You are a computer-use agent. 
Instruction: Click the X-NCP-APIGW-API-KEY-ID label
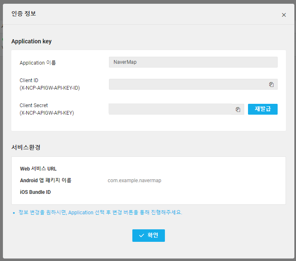(x=50, y=88)
